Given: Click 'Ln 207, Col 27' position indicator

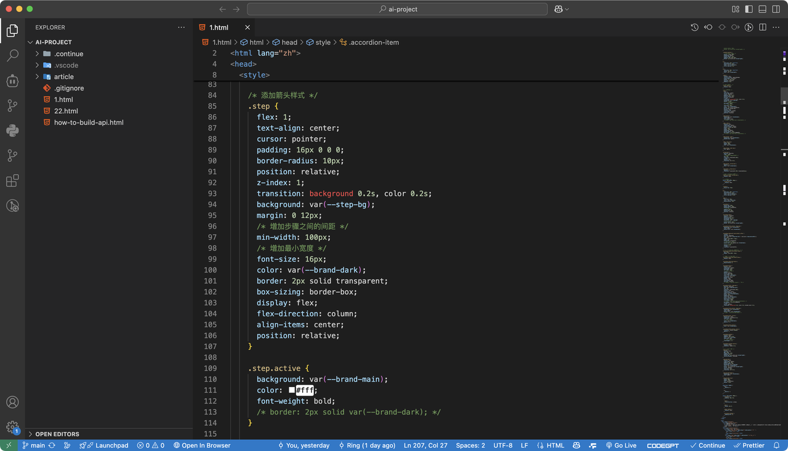Looking at the screenshot, I should coord(425,445).
